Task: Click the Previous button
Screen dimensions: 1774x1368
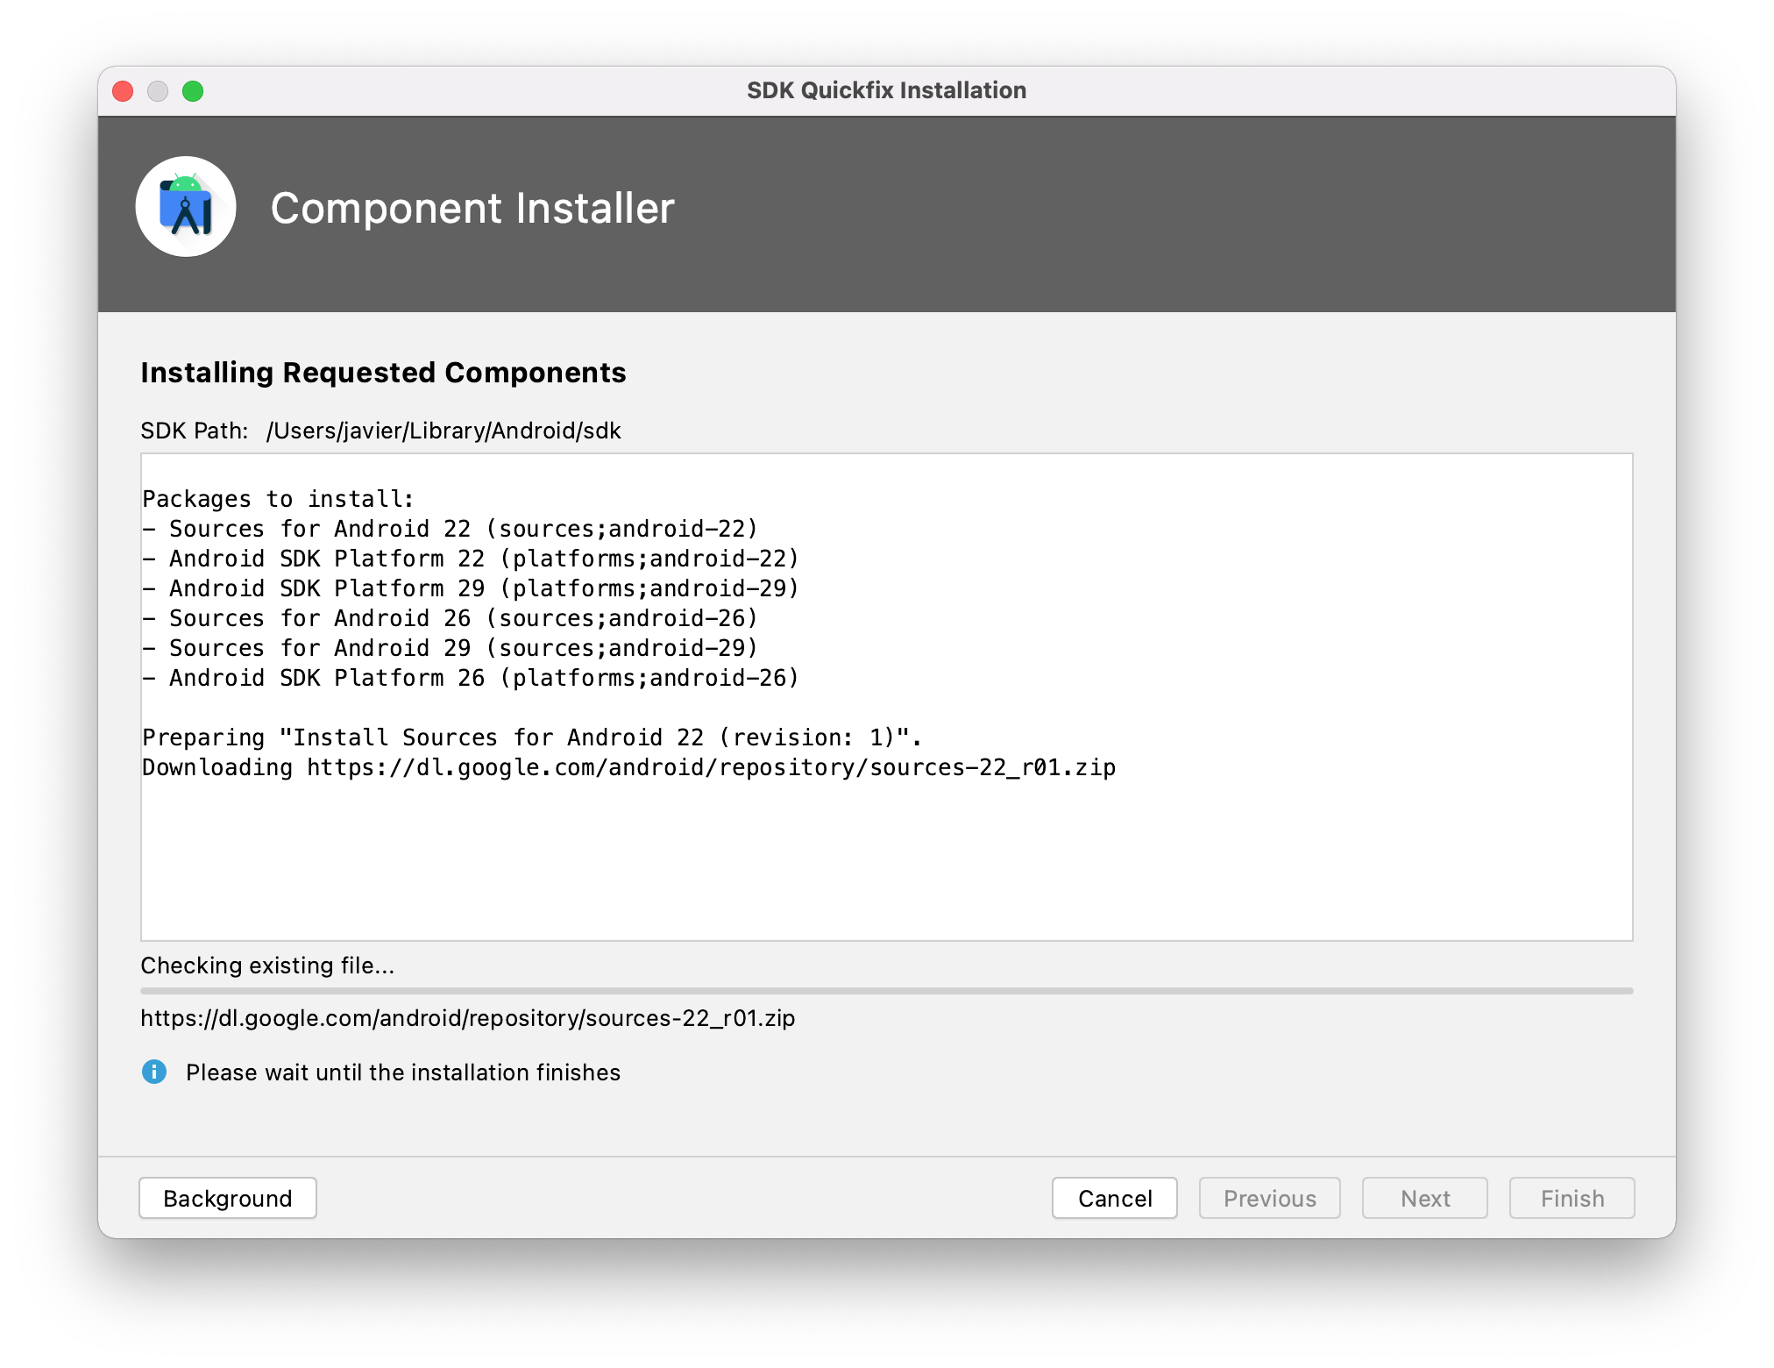Action: (x=1269, y=1198)
